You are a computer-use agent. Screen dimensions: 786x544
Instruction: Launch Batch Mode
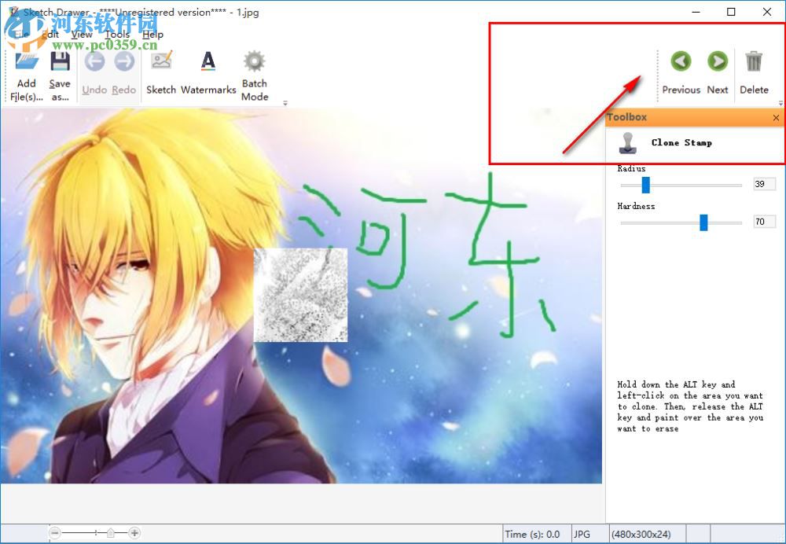[x=253, y=61]
